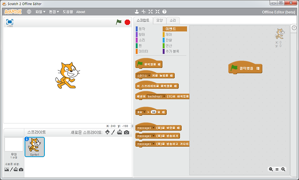Select the Block help question-mark tool
This screenshot has height=180, width=299.
tap(164, 12)
